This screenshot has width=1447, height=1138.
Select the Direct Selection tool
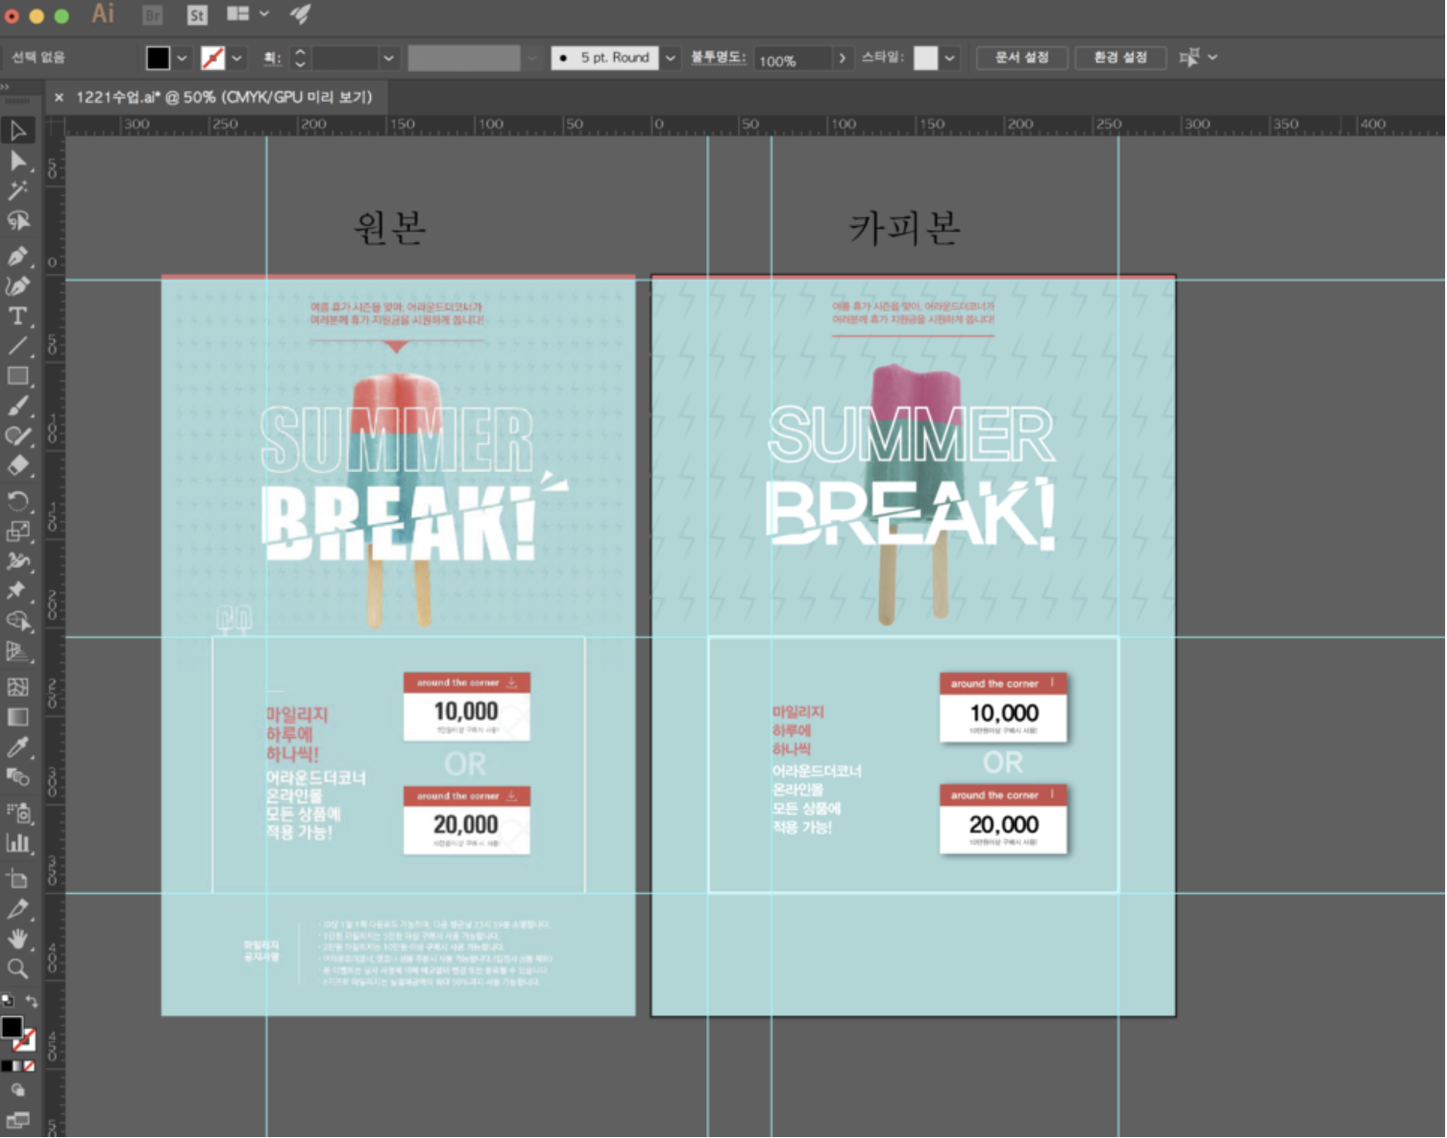17,161
